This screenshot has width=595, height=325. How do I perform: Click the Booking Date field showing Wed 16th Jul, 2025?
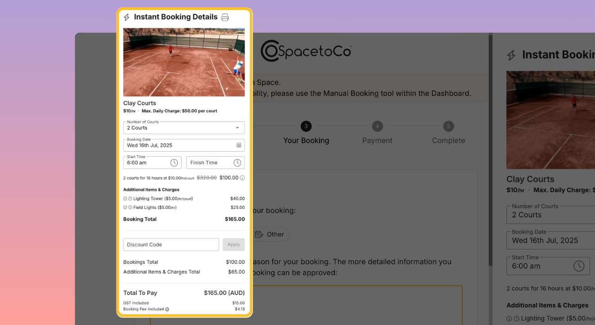(184, 145)
